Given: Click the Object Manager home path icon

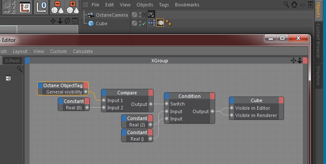Looking at the screenshot, I should (294, 4).
